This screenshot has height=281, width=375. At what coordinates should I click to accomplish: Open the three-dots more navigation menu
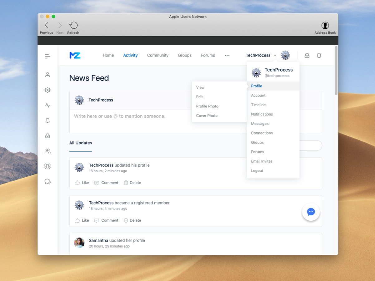click(x=227, y=55)
